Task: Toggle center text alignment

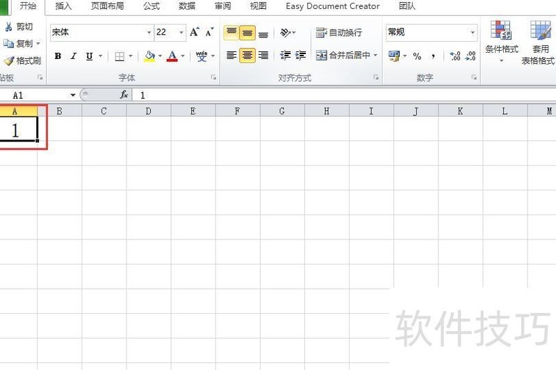Action: click(247, 56)
